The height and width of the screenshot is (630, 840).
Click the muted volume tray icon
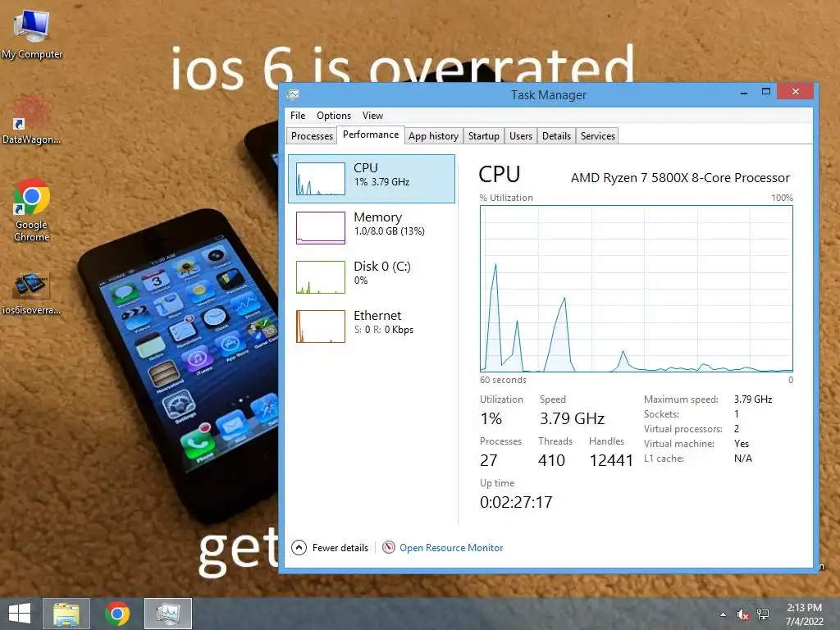pyautogui.click(x=742, y=614)
